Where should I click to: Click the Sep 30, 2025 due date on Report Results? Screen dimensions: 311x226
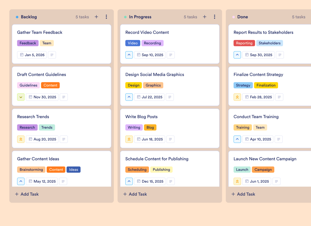coord(258,55)
